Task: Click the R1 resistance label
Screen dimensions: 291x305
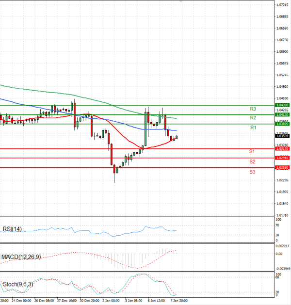Action: click(253, 128)
